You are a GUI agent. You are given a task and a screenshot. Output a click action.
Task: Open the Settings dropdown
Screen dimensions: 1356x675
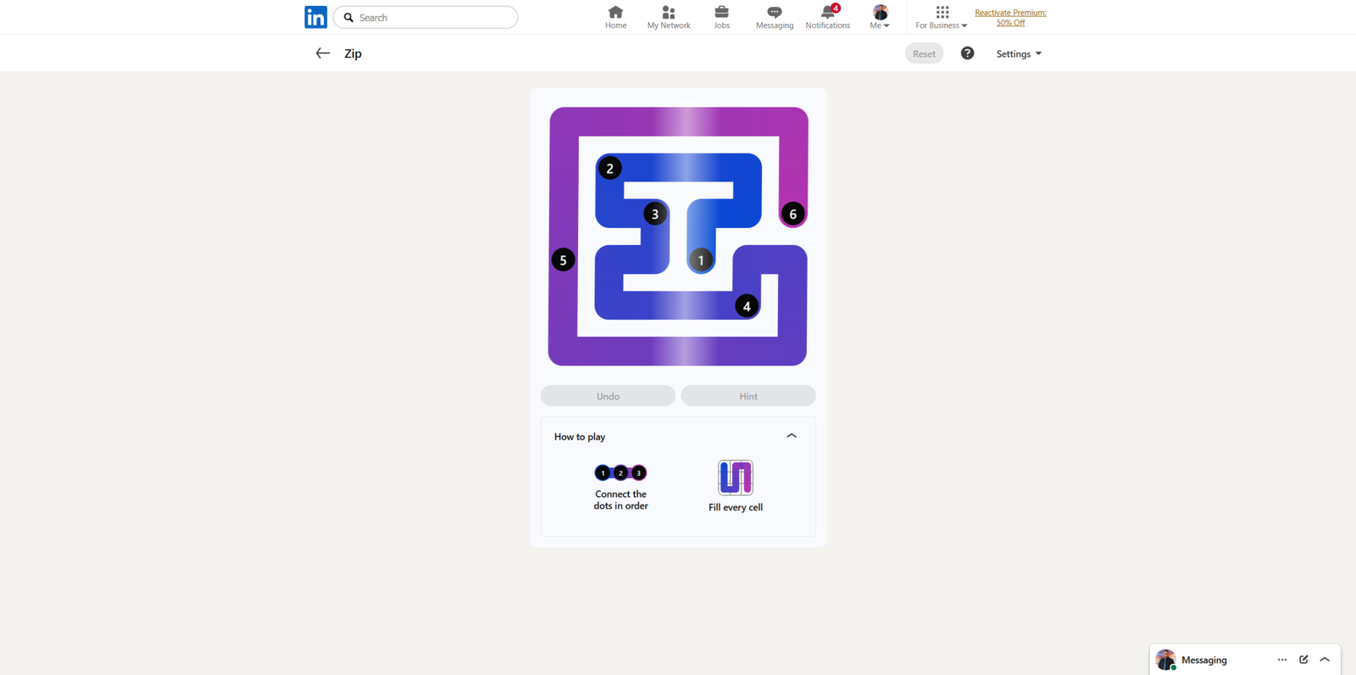click(1018, 53)
